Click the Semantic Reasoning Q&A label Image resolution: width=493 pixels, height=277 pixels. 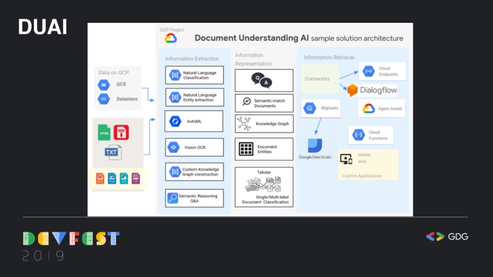tap(198, 199)
